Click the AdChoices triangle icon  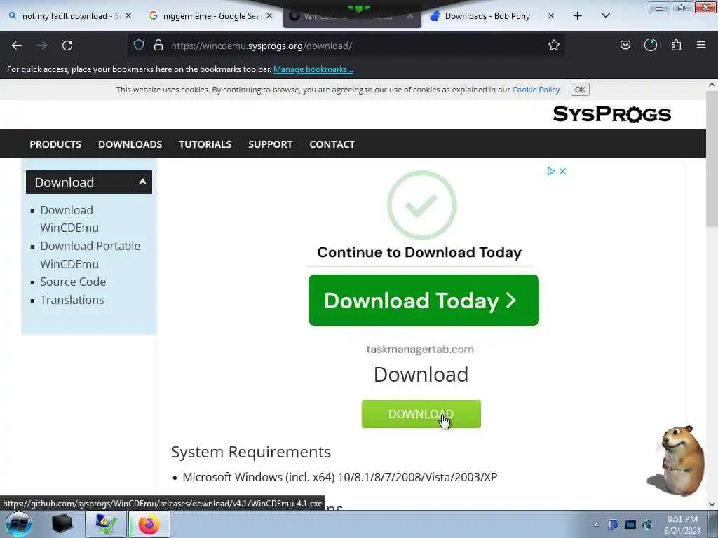click(551, 171)
